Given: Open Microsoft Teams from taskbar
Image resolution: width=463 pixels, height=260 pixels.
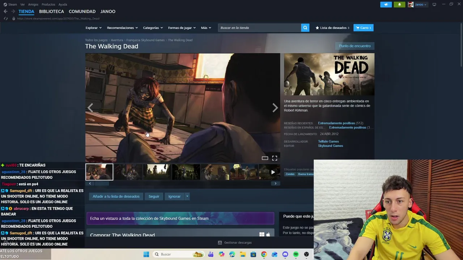Looking at the screenshot, I should [211, 254].
